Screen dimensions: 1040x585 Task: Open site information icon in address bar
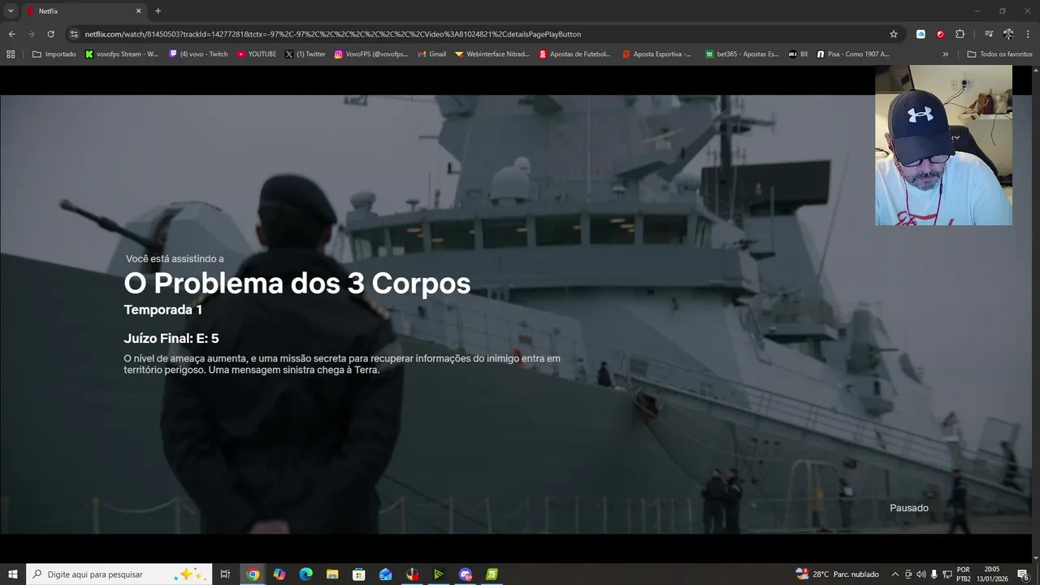[x=74, y=34]
